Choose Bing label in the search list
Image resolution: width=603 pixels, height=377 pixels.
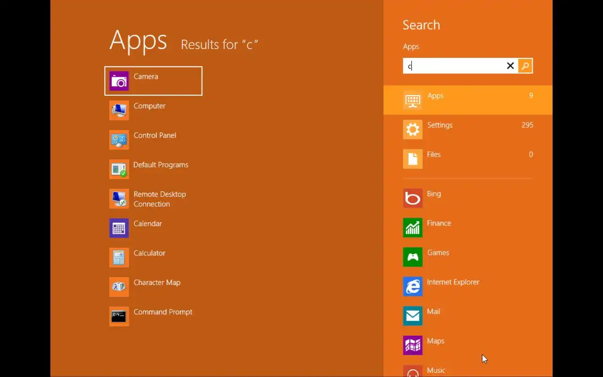point(434,194)
